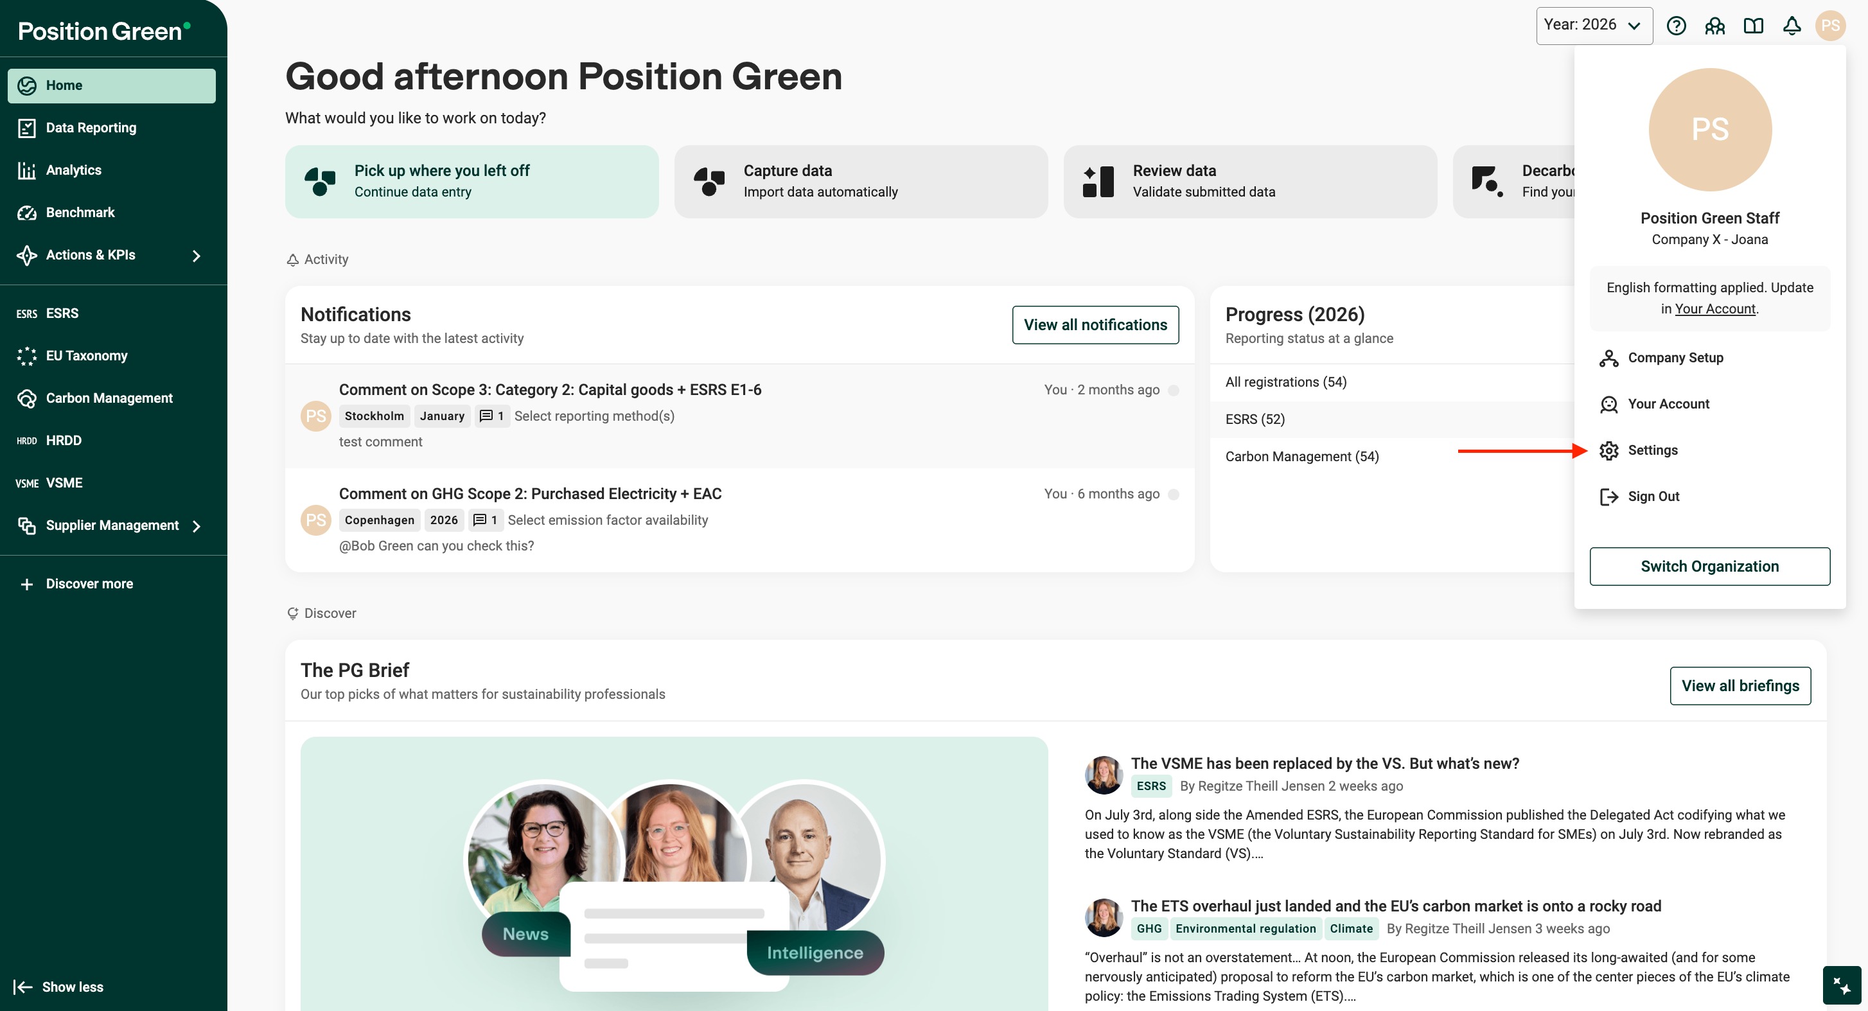Click the Company Setup org icon
1868x1011 pixels.
pyautogui.click(x=1609, y=358)
